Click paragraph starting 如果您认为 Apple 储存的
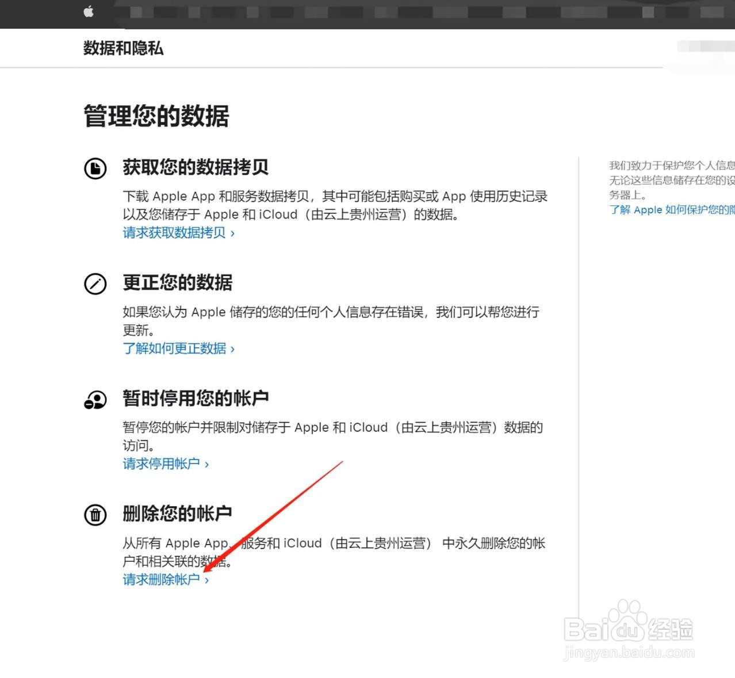Image resolution: width=735 pixels, height=678 pixels. click(x=331, y=321)
